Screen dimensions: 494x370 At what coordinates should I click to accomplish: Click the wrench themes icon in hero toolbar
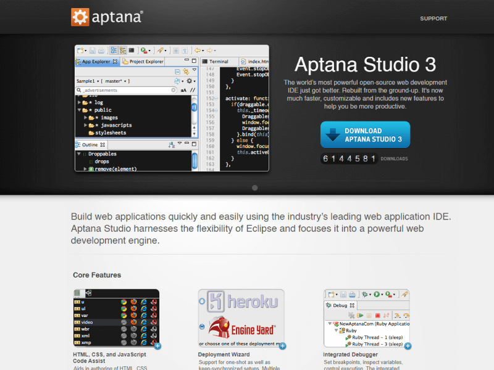161,51
